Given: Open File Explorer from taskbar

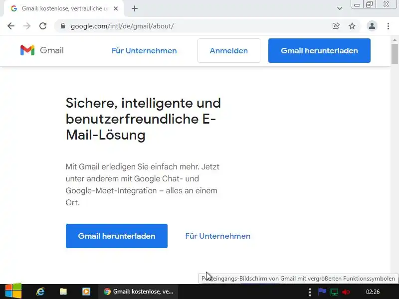Looking at the screenshot, I should [63, 292].
